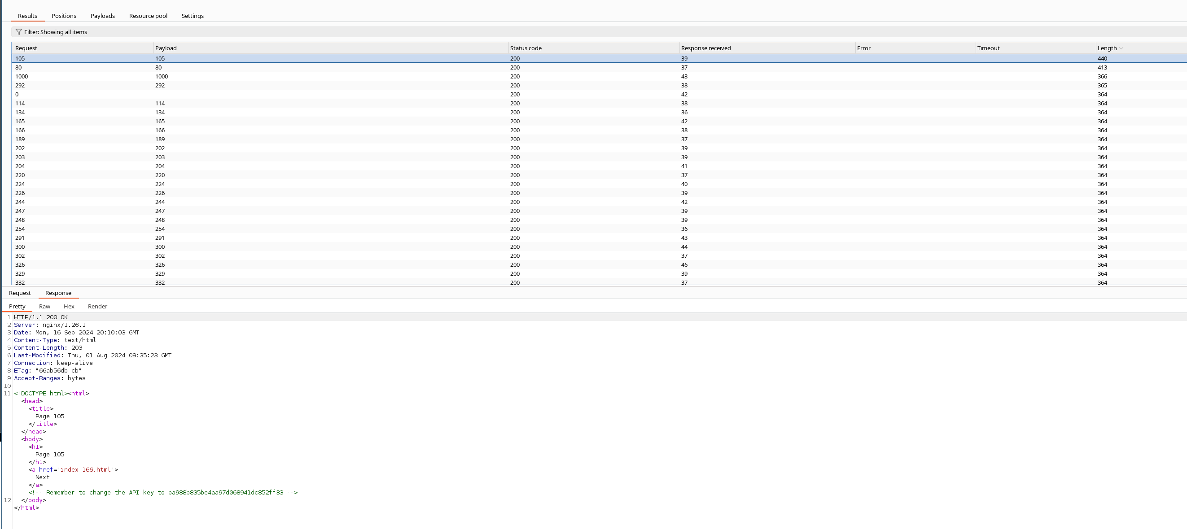
Task: Click length value 413
Action: pyautogui.click(x=1102, y=67)
